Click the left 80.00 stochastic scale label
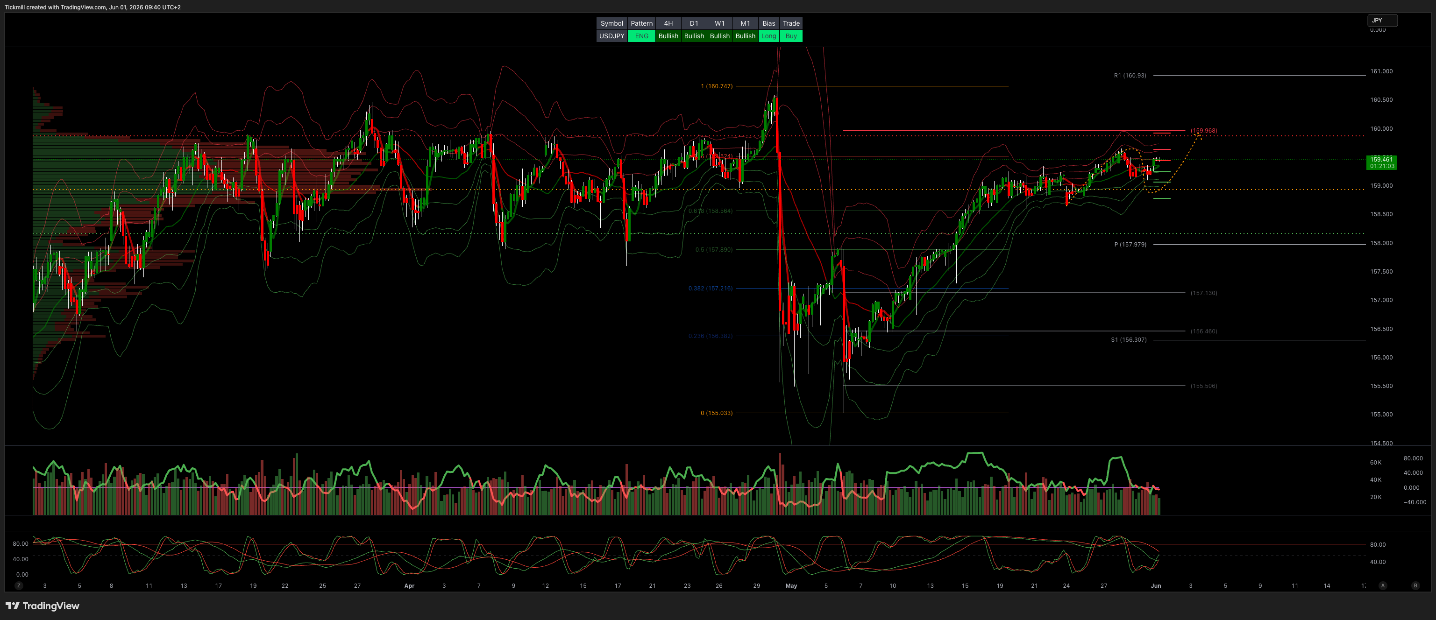This screenshot has width=1436, height=620. click(x=21, y=544)
